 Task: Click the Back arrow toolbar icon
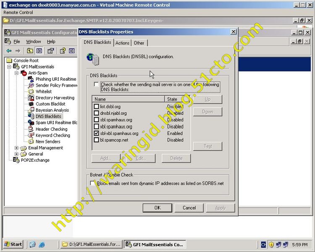click(9, 51)
